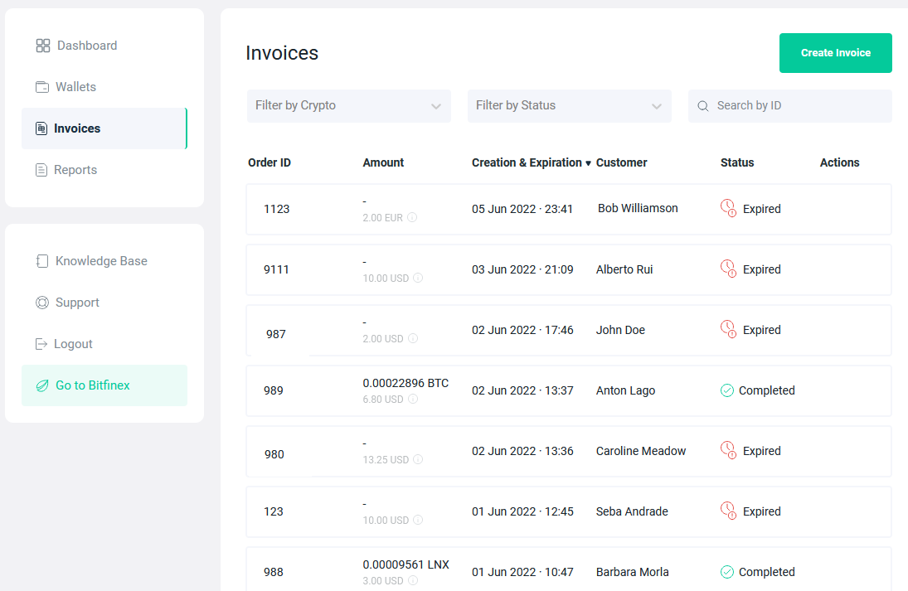Click the Search by ID field
Viewport: 908px width, 591px height.
[790, 106]
